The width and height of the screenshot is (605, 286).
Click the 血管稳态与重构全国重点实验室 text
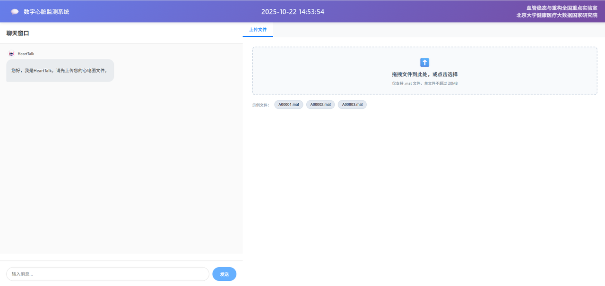click(562, 8)
